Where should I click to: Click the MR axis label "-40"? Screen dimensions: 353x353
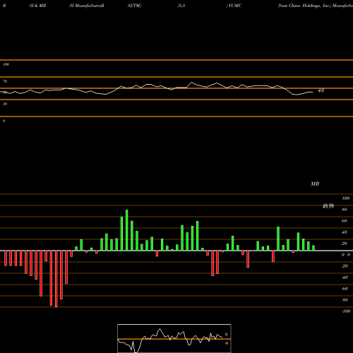click(345, 277)
